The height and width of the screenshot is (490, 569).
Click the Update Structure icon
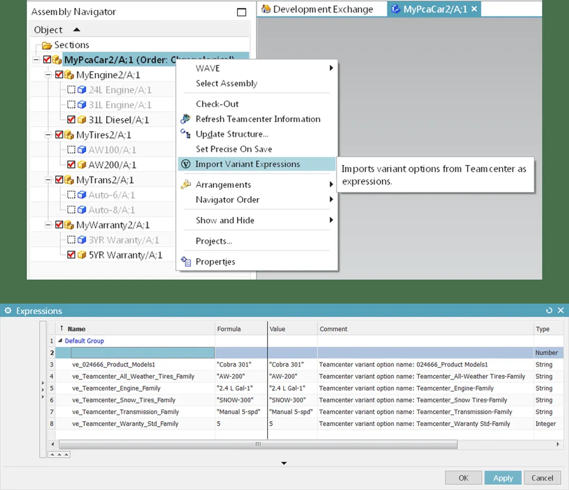point(186,134)
